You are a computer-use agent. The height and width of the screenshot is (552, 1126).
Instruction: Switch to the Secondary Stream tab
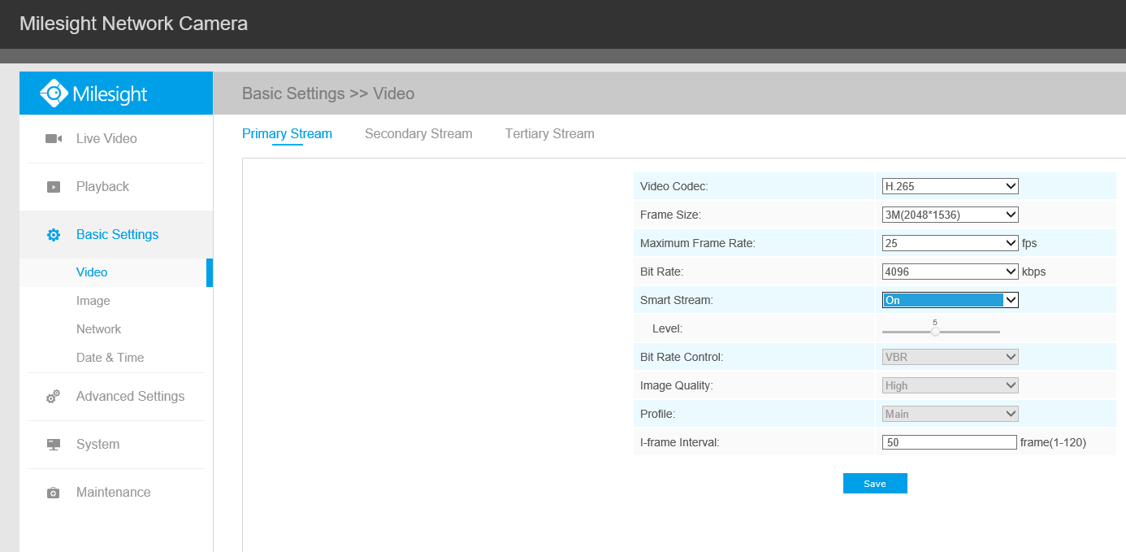click(x=418, y=133)
